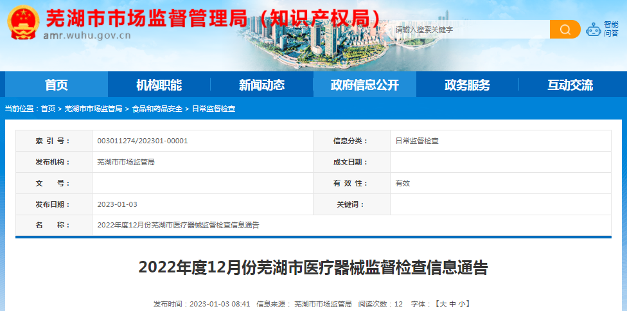
Task: Open the 新闻动态 navigation tab
Action: [x=262, y=85]
